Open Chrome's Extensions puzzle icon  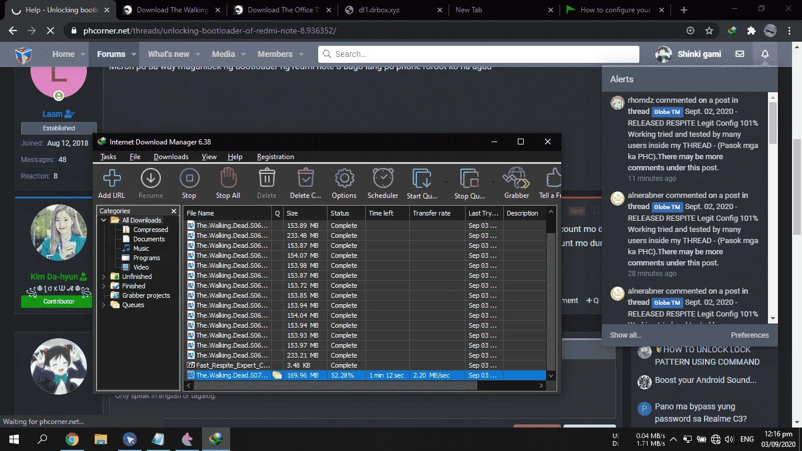click(752, 31)
